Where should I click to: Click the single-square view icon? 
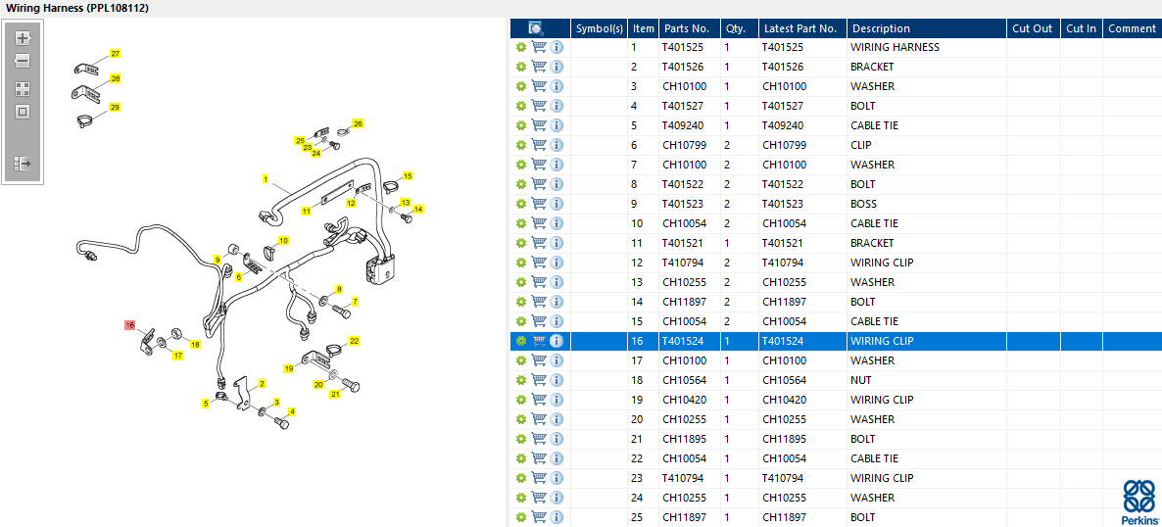click(x=23, y=112)
